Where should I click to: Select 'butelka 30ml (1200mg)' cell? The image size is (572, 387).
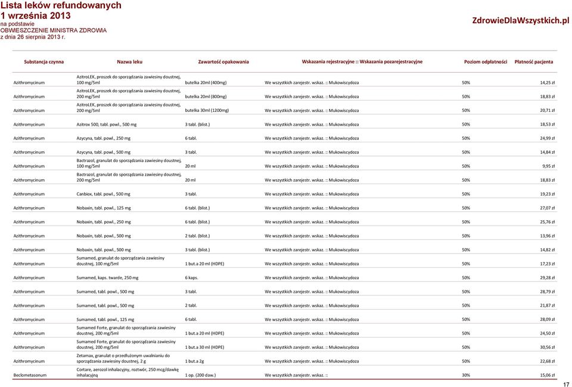click(x=207, y=110)
